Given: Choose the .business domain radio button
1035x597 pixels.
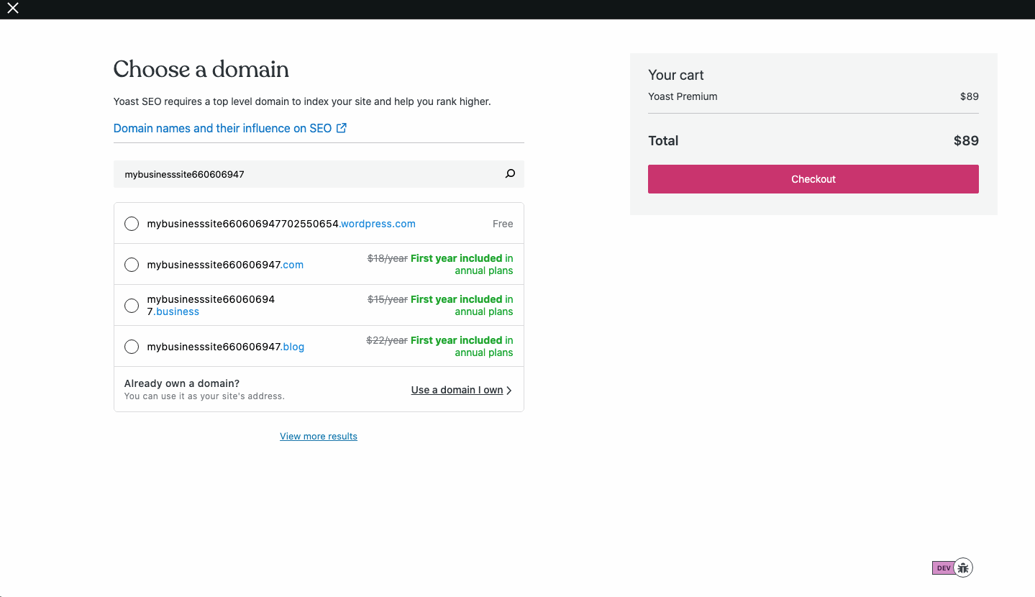Looking at the screenshot, I should (132, 306).
